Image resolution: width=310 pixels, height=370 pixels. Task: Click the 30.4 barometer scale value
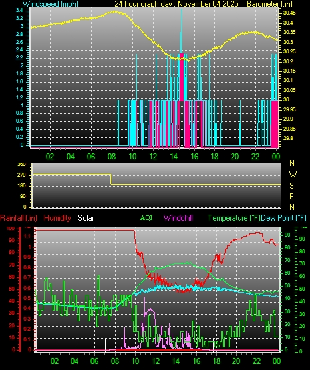click(x=288, y=23)
